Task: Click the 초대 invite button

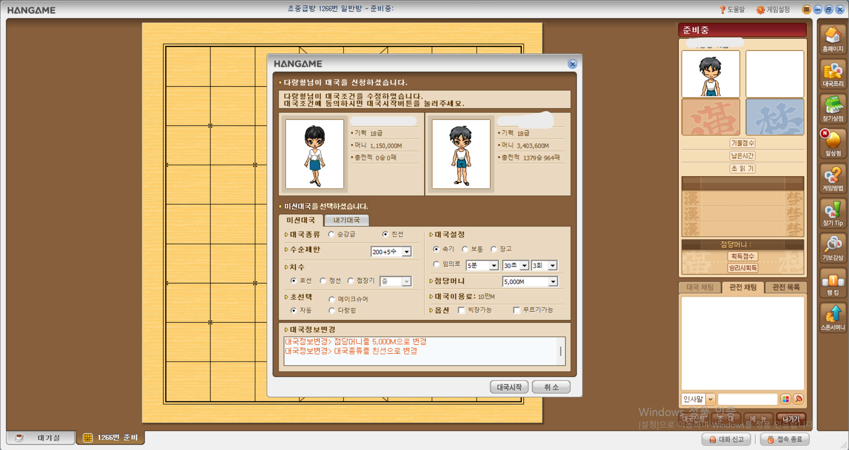Action: [726, 419]
